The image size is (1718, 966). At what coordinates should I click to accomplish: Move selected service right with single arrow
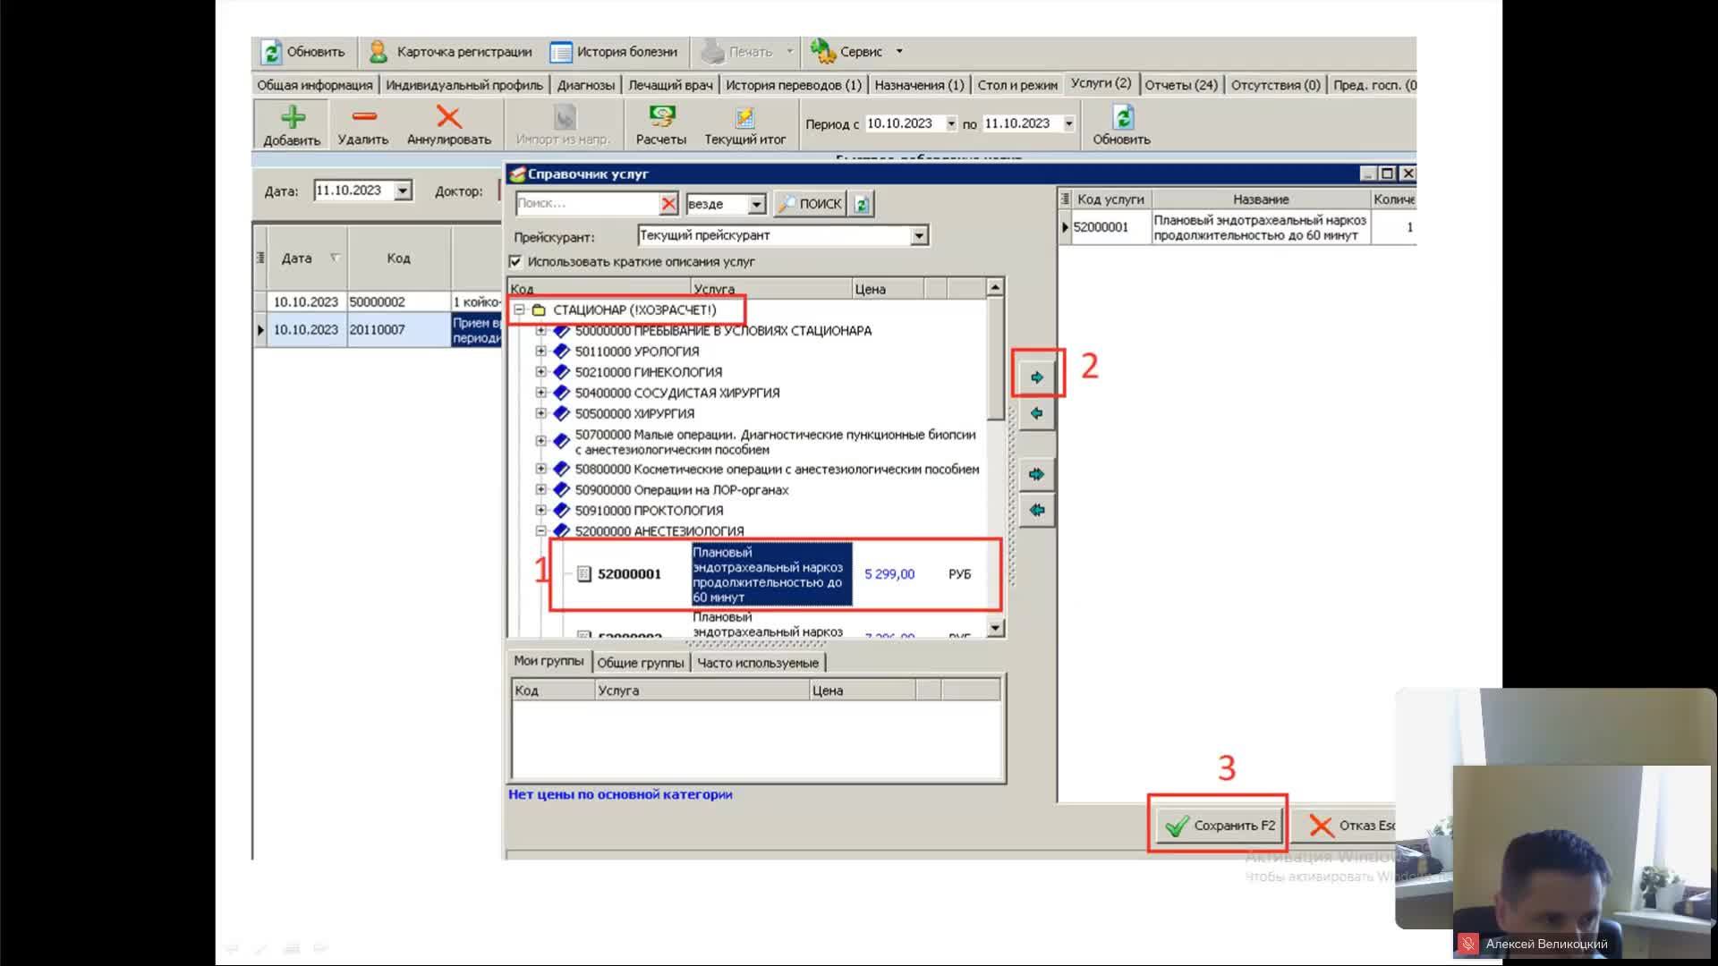1036,377
